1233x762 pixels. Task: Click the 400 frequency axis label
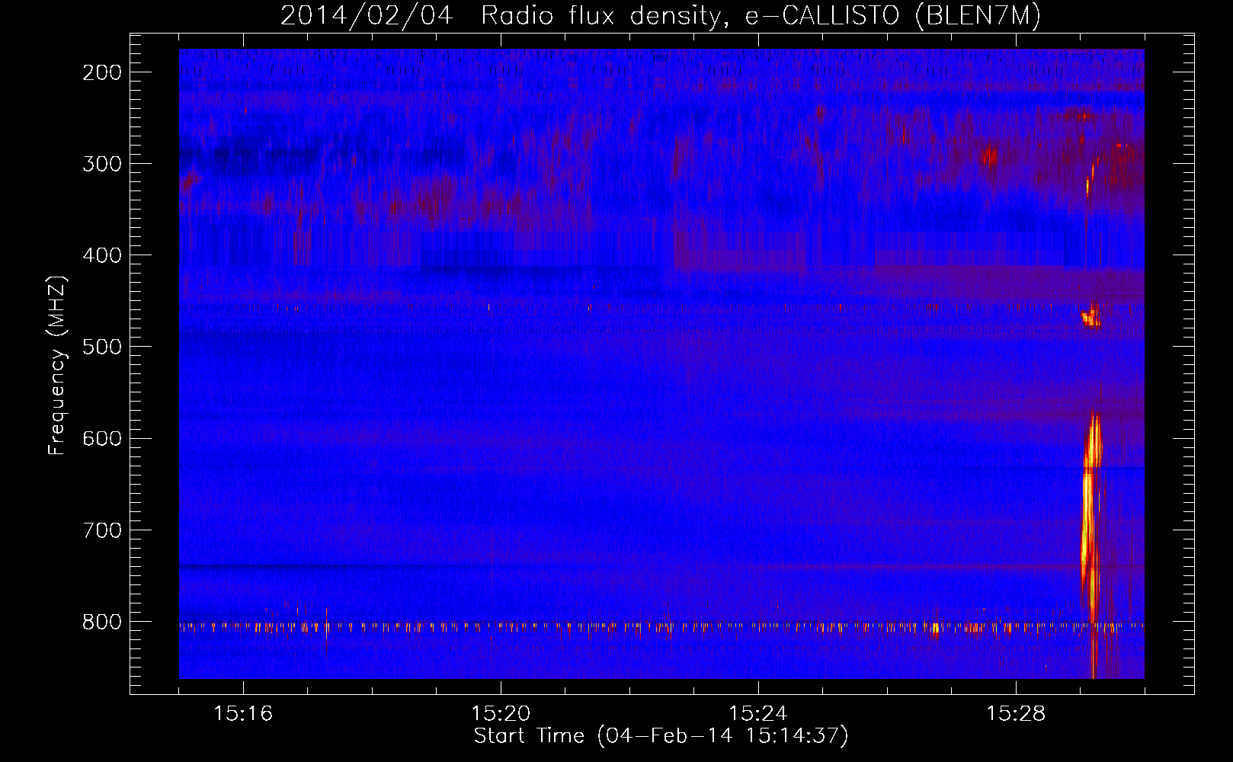101,255
